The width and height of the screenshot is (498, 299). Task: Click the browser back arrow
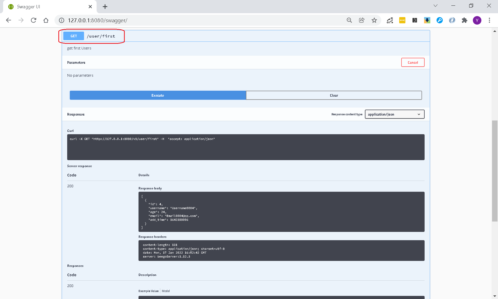point(9,20)
